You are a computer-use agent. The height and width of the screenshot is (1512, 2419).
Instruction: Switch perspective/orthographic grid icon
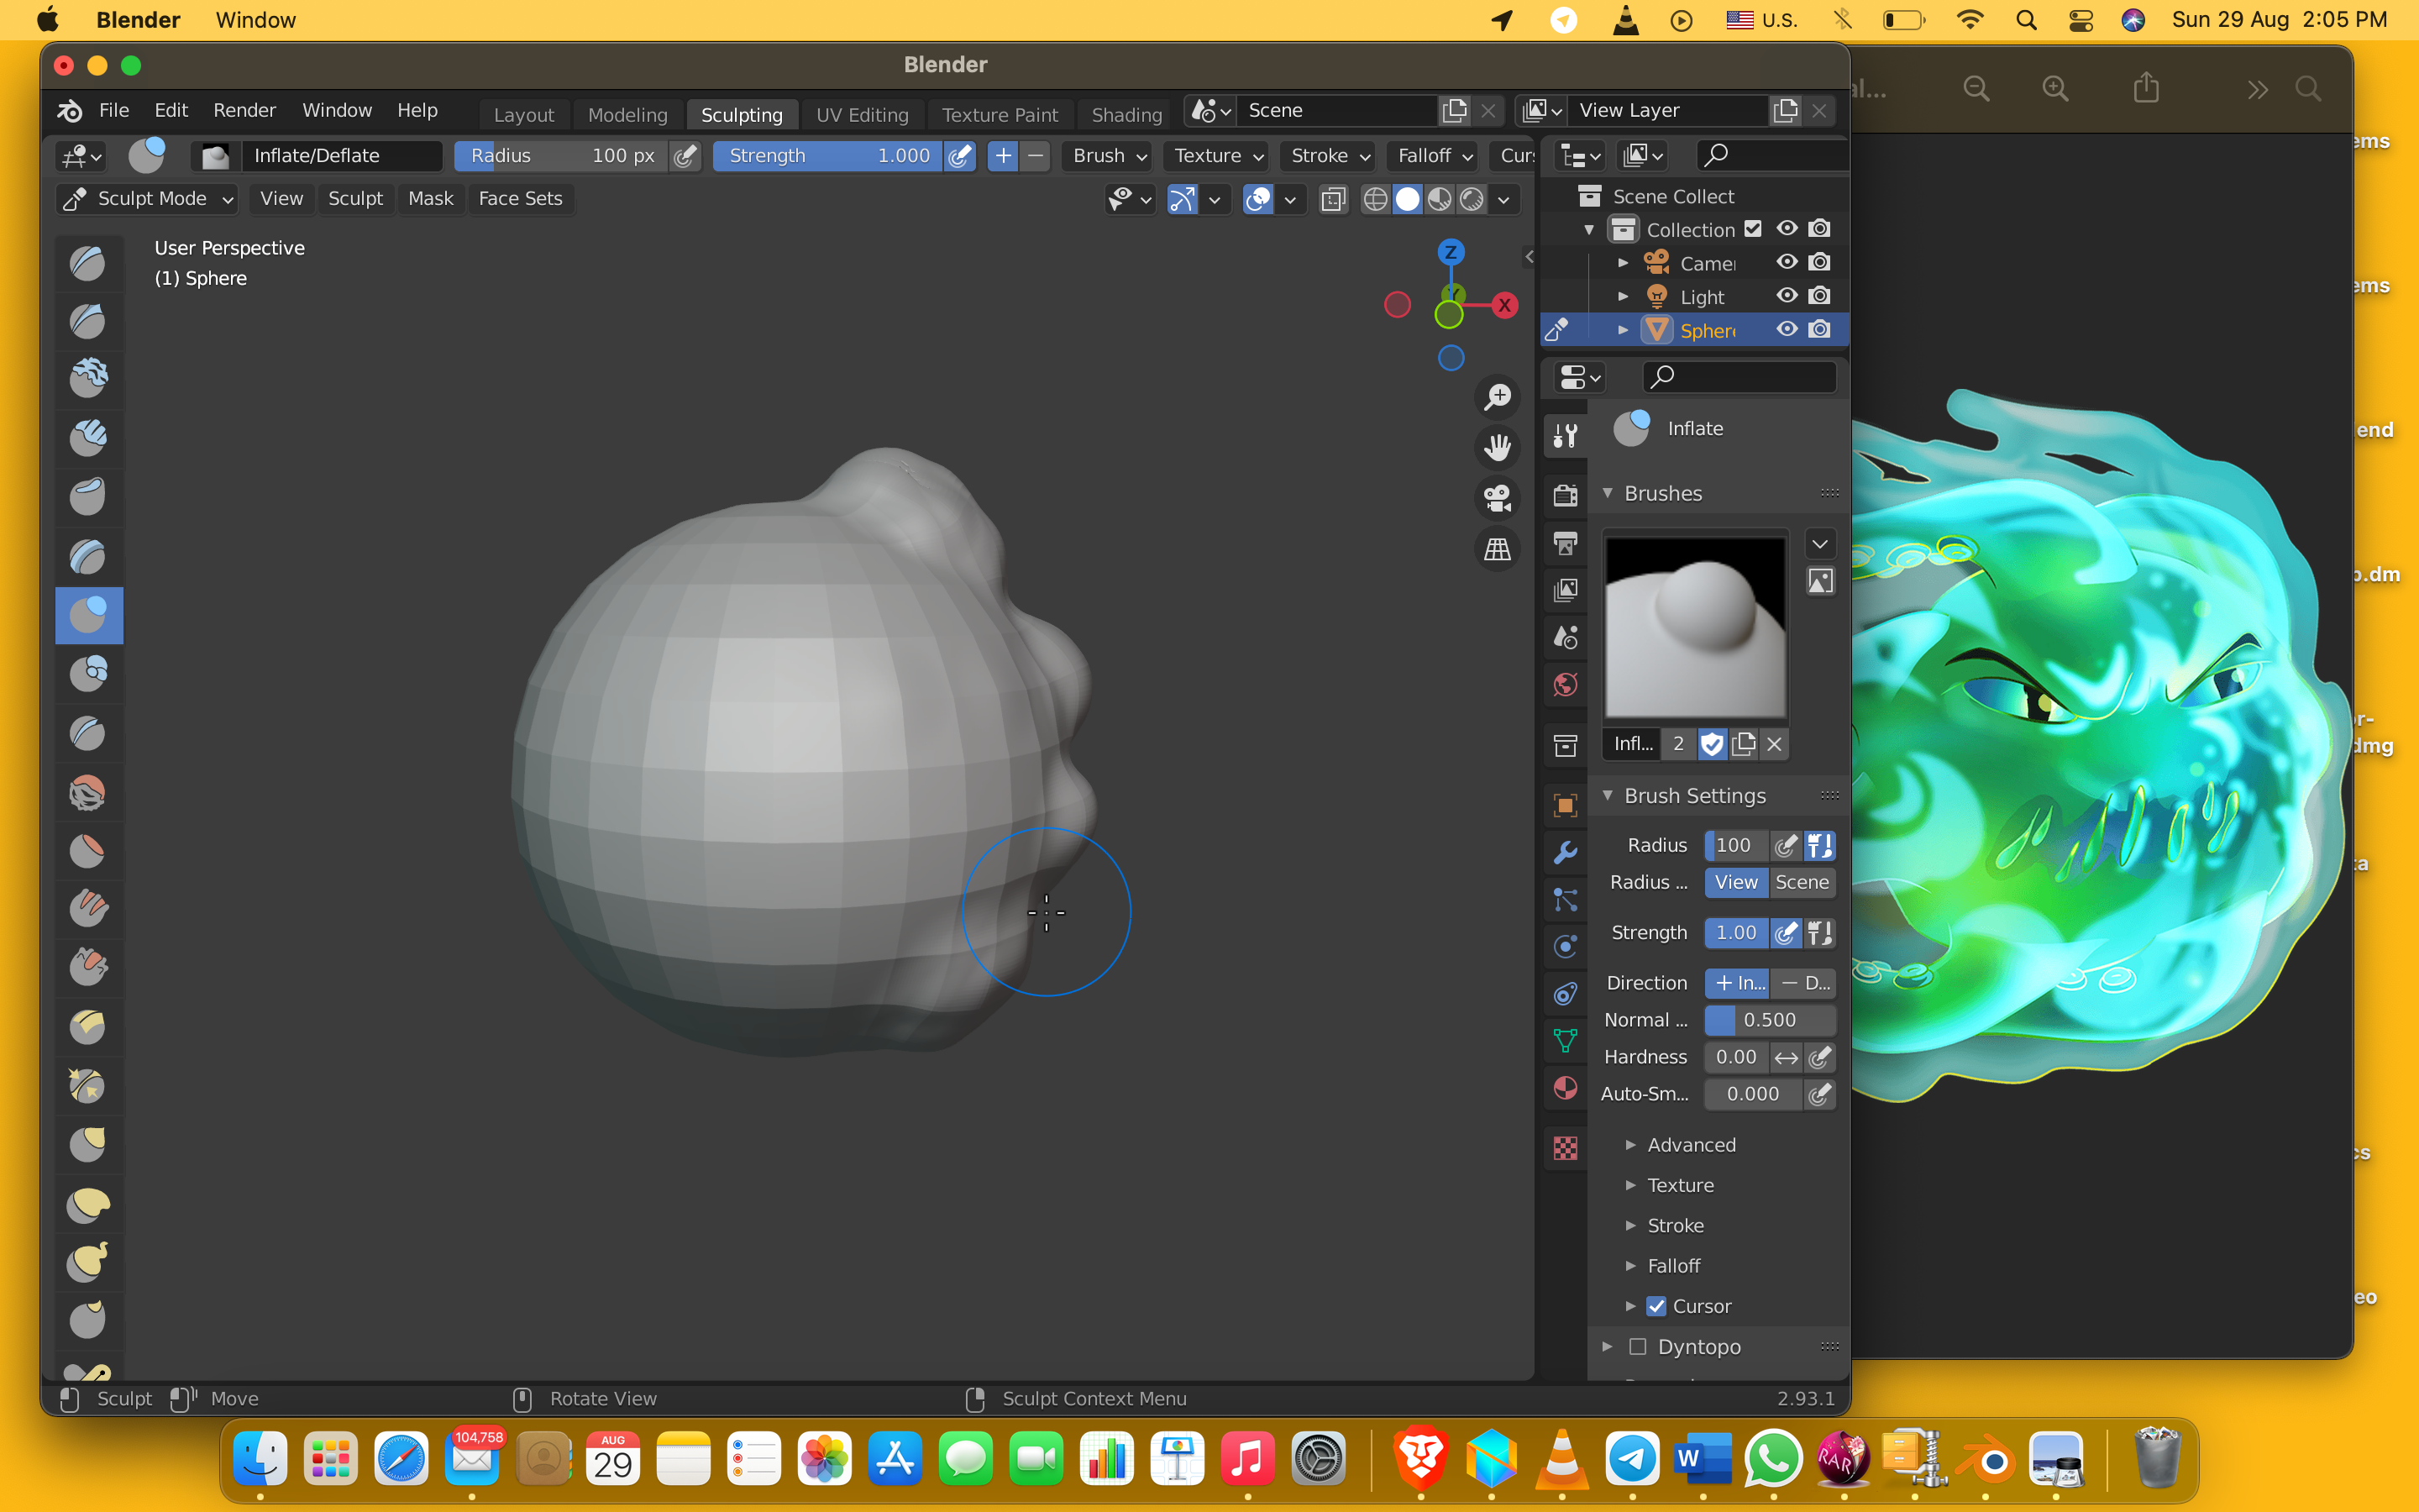click(1498, 549)
